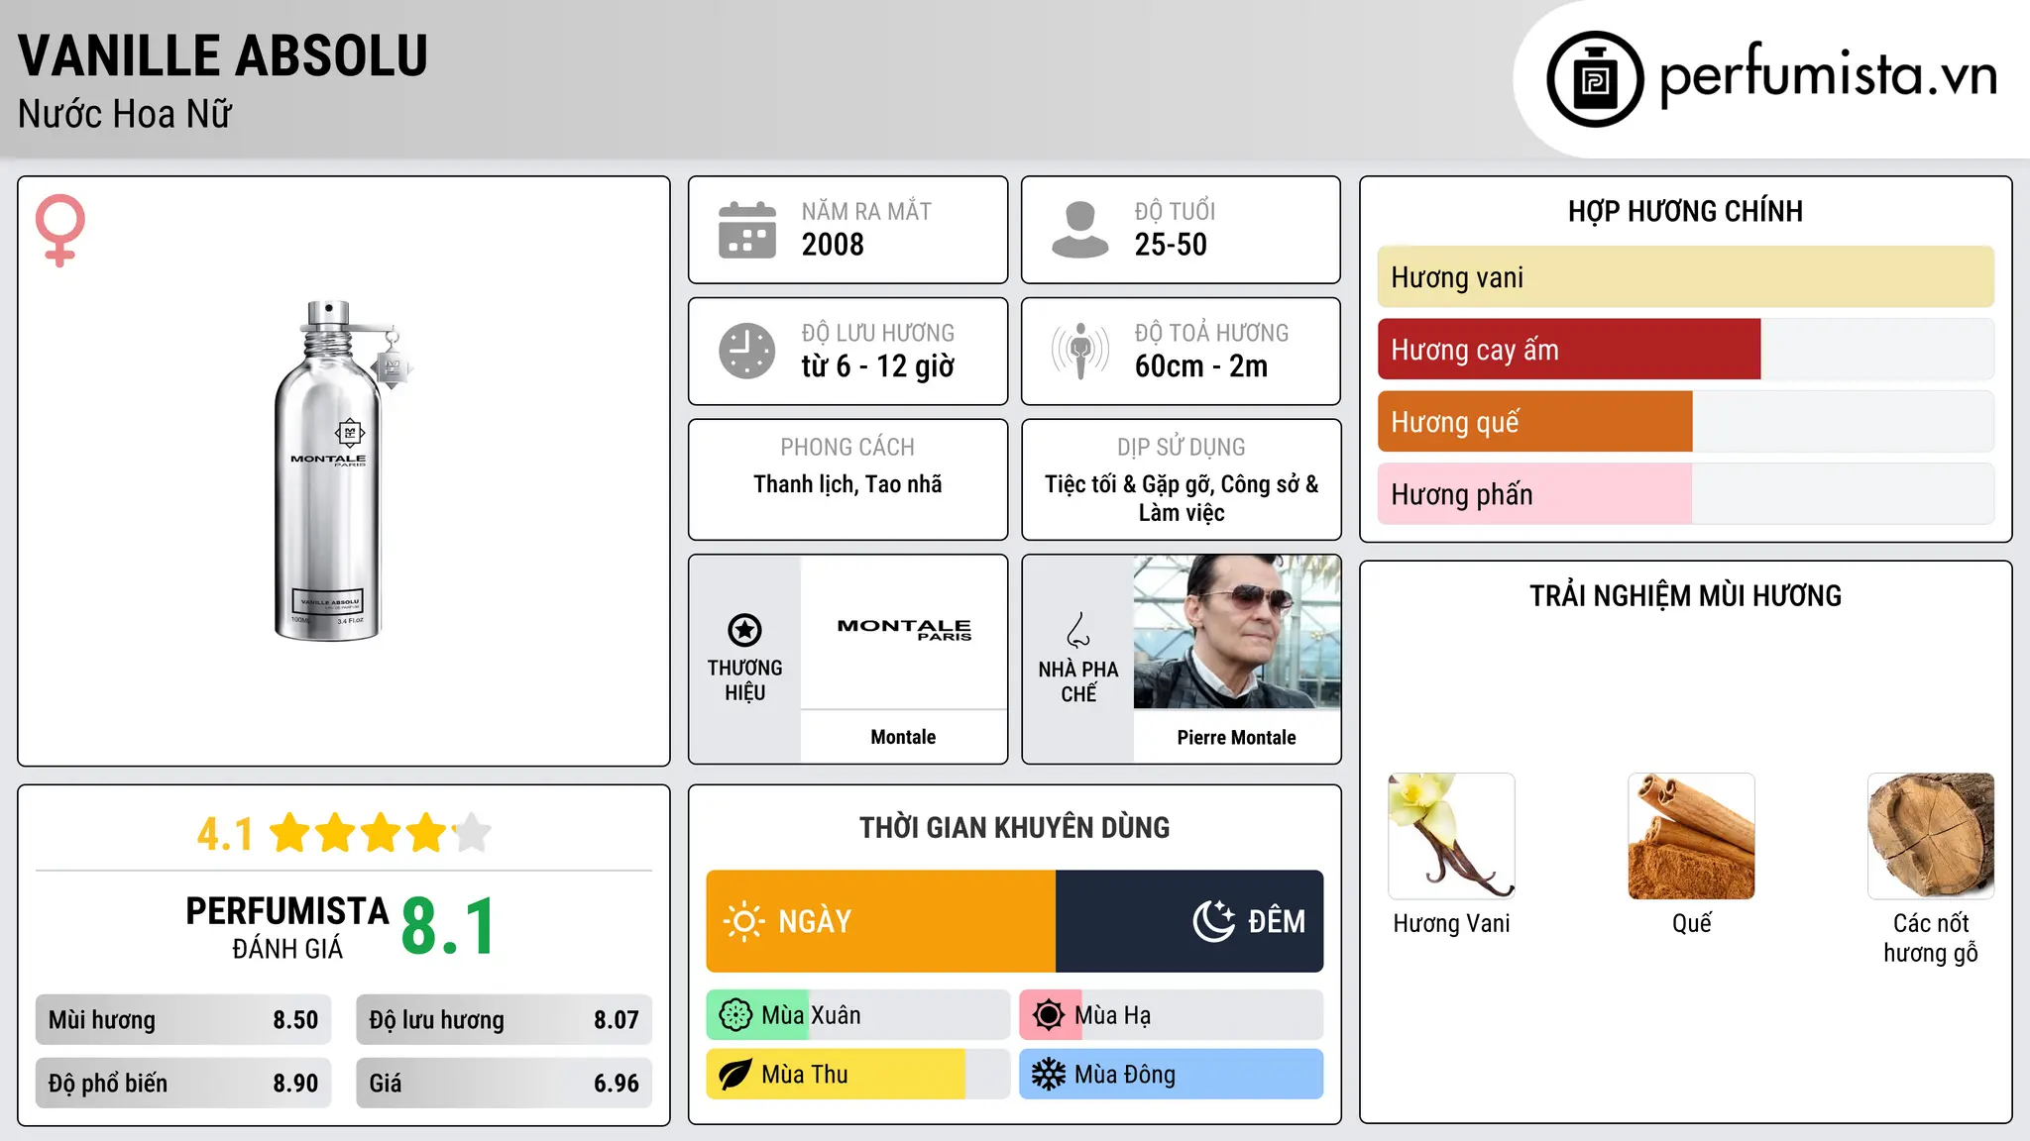
Task: Click the perfumista.vn bottle logo icon
Action: (x=1595, y=79)
